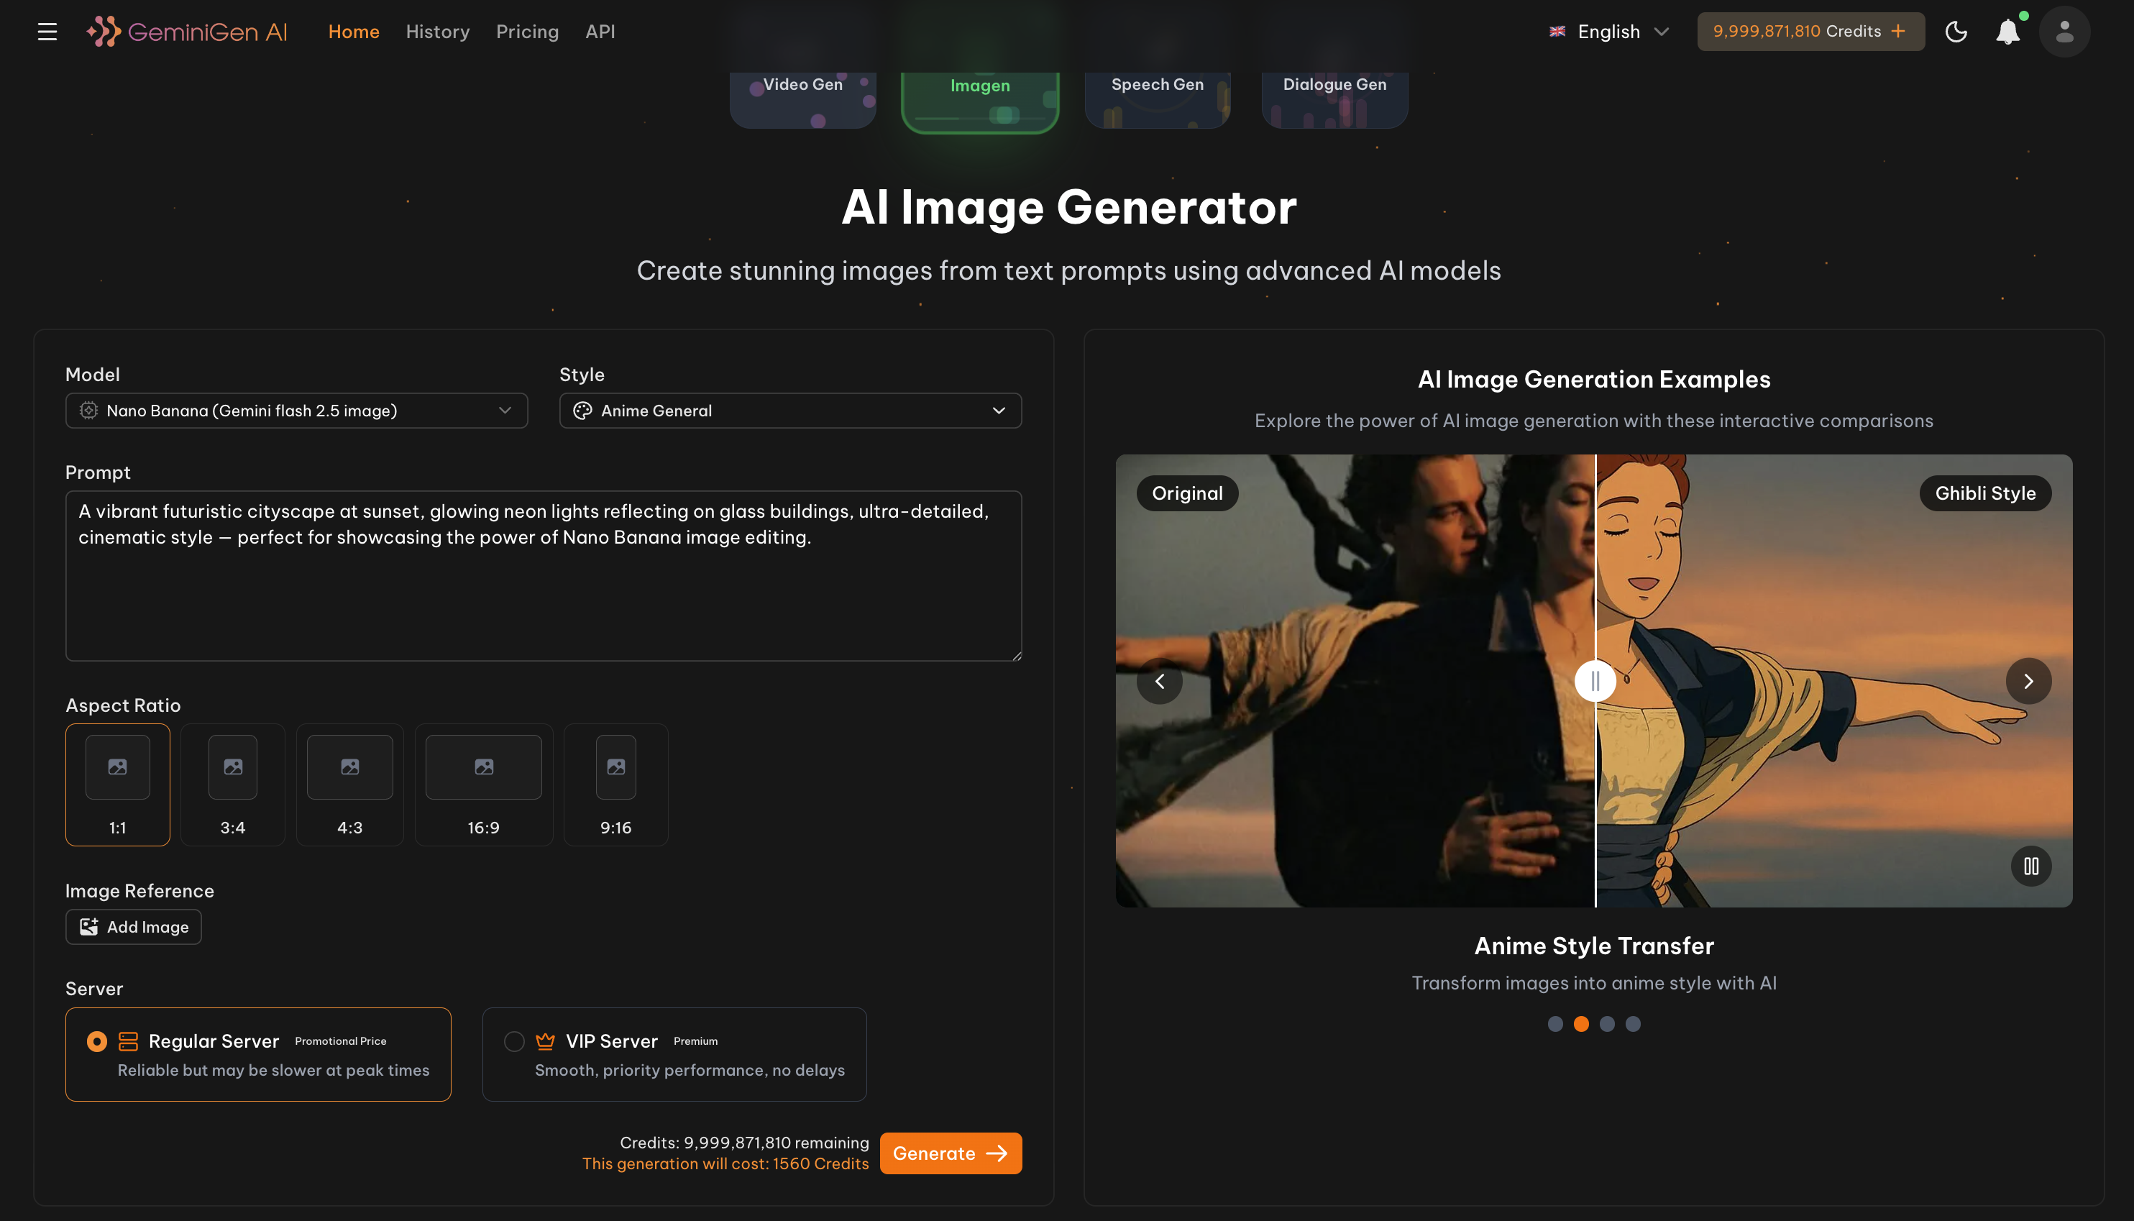Viewport: 2134px width, 1221px height.
Task: Choose the 9:16 aspect ratio
Action: tap(615, 784)
